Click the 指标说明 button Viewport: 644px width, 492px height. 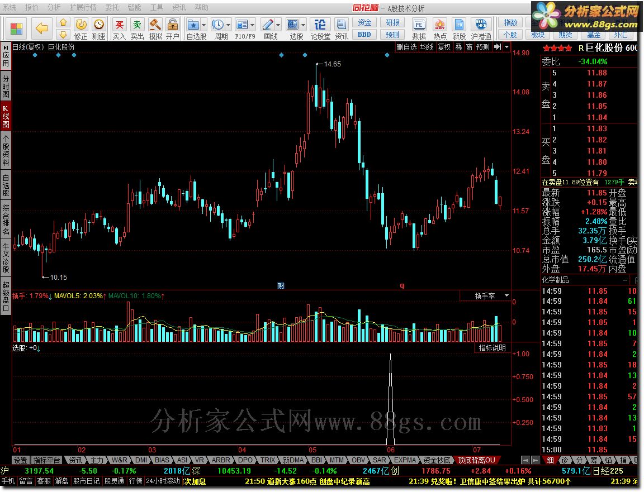pyautogui.click(x=492, y=348)
